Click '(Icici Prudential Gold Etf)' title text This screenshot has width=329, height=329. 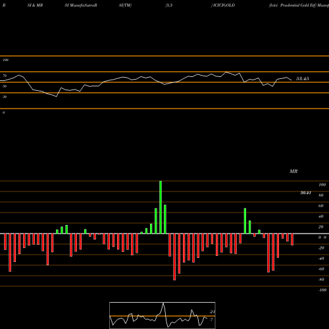[x=293, y=5]
